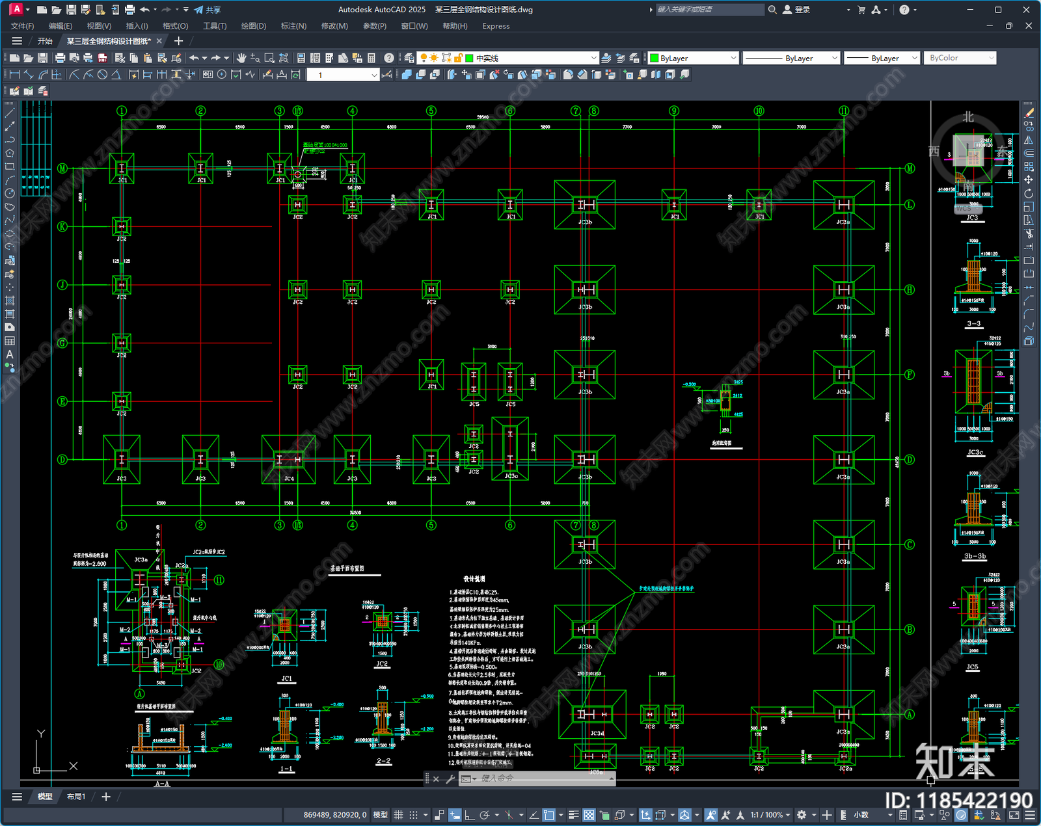Open annotation scale 1:1 / 100% dropdown
Image resolution: width=1041 pixels, height=826 pixels.
[770, 815]
